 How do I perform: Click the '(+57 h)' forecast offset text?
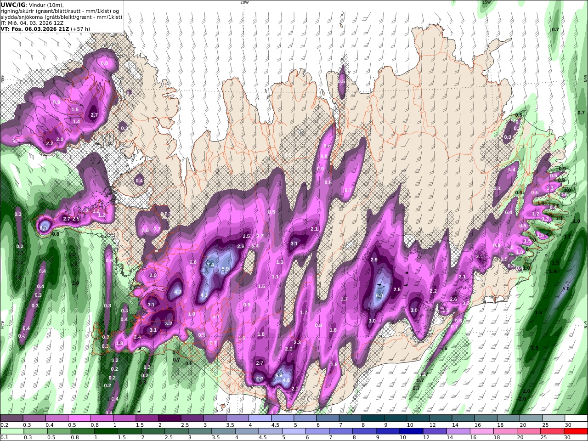[81, 28]
